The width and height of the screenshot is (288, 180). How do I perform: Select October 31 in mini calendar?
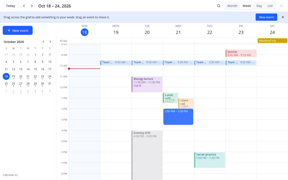[50, 84]
